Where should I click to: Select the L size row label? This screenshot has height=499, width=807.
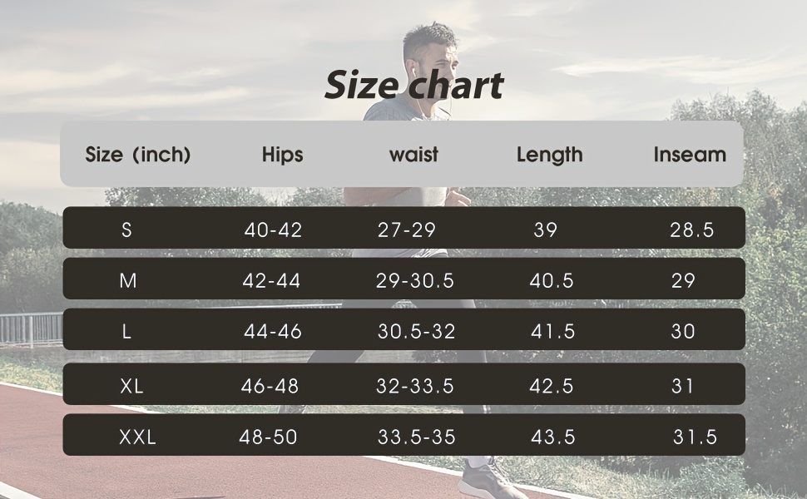click(126, 332)
